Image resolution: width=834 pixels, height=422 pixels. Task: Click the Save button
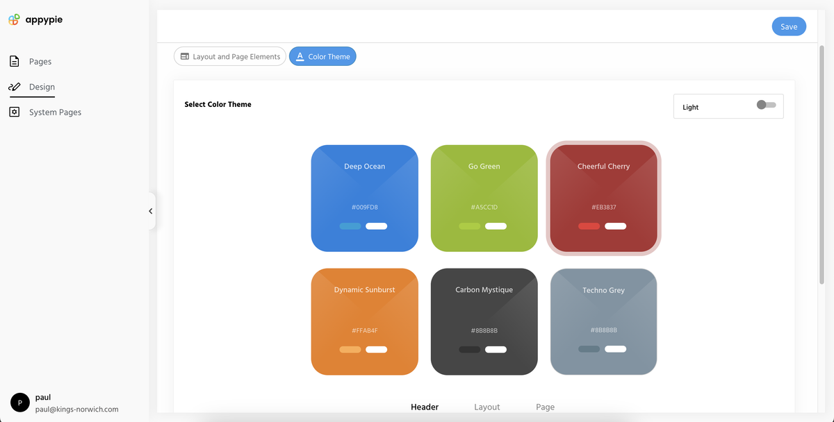[x=789, y=26]
